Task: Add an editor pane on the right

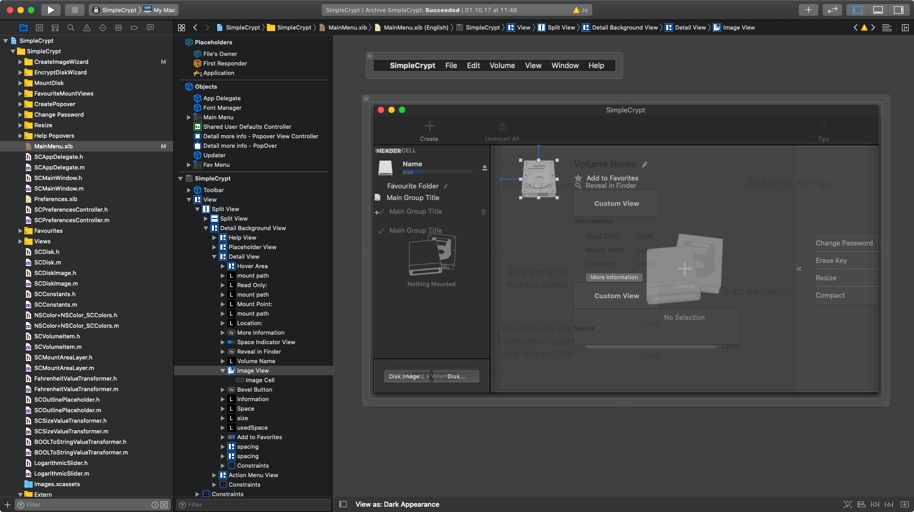Action: (905, 27)
